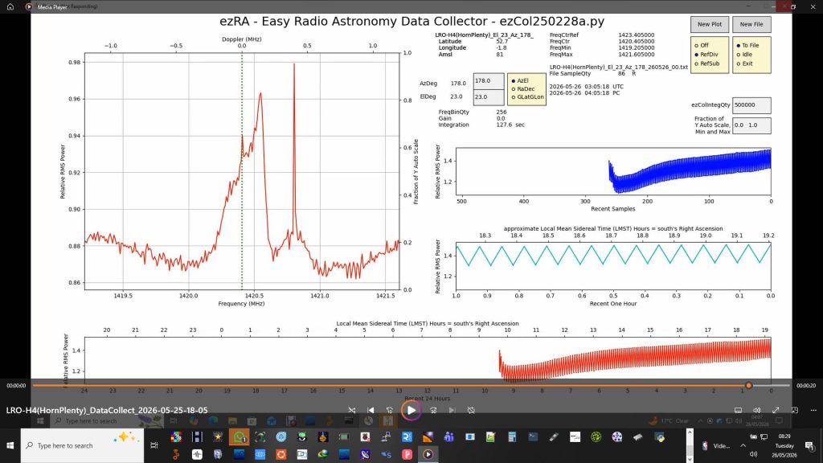Screen dimensions: 823x463
Task: Toggle shuffle mode in player controls
Action: point(352,410)
